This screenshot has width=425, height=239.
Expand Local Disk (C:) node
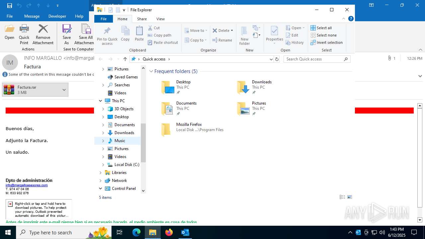(103, 165)
